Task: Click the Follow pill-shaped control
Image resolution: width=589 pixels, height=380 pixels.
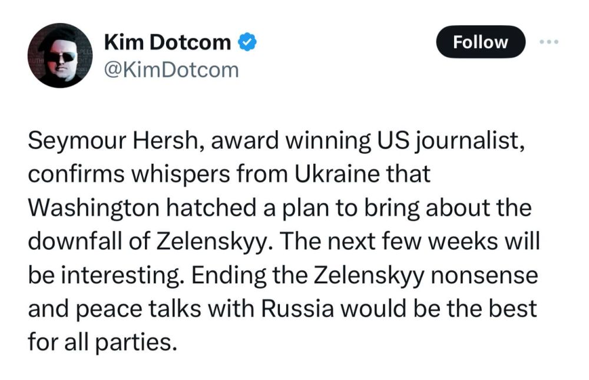Action: pos(481,41)
